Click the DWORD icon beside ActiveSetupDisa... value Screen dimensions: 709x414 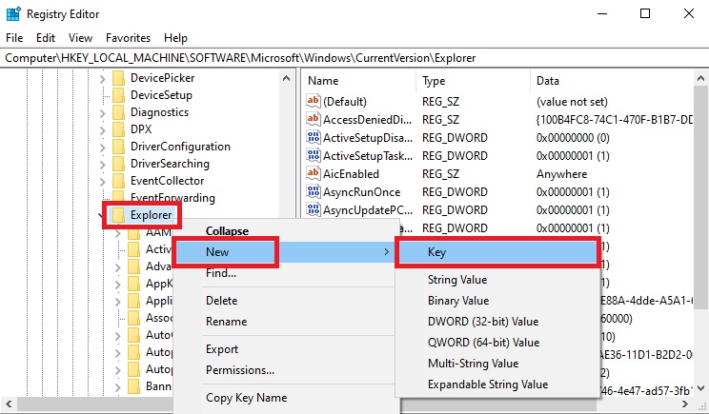pos(313,137)
